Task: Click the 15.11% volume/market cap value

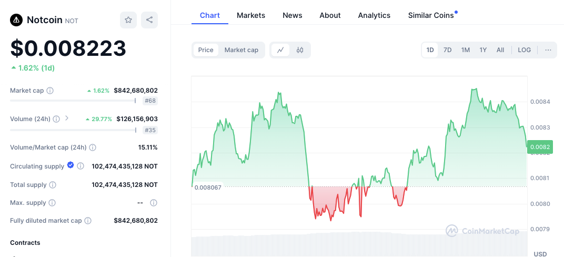Action: 148,147
